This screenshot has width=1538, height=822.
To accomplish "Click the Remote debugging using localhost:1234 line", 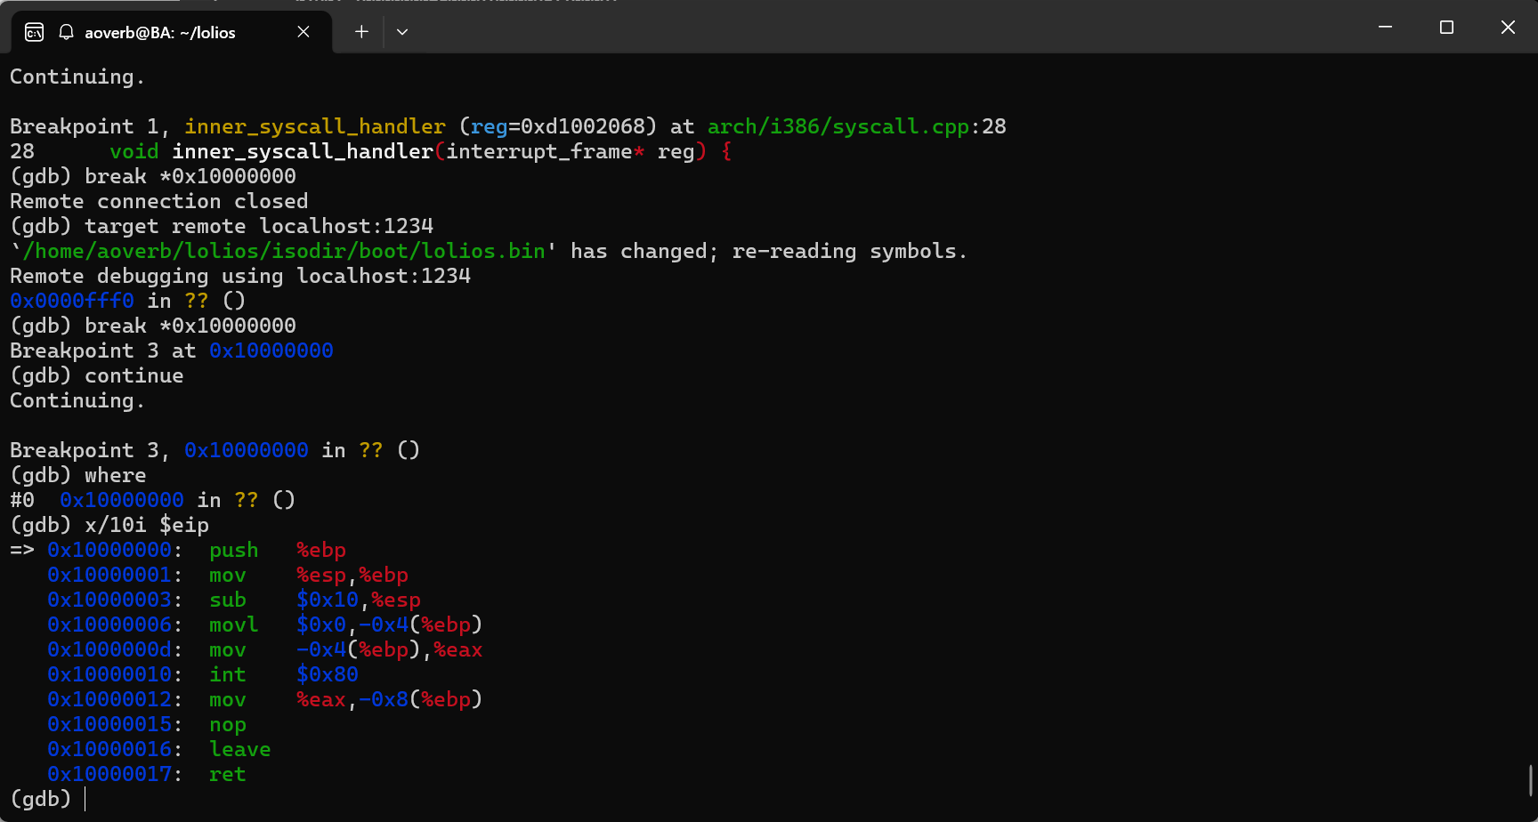I will coord(239,276).
